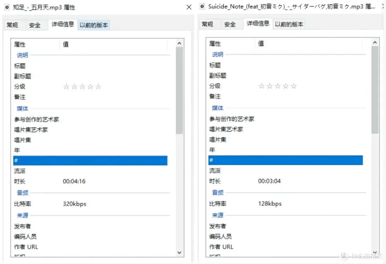Viewport: 386px width, 264px height.
Task: Click the mp3 file icon in left window title
Action: [7, 7]
